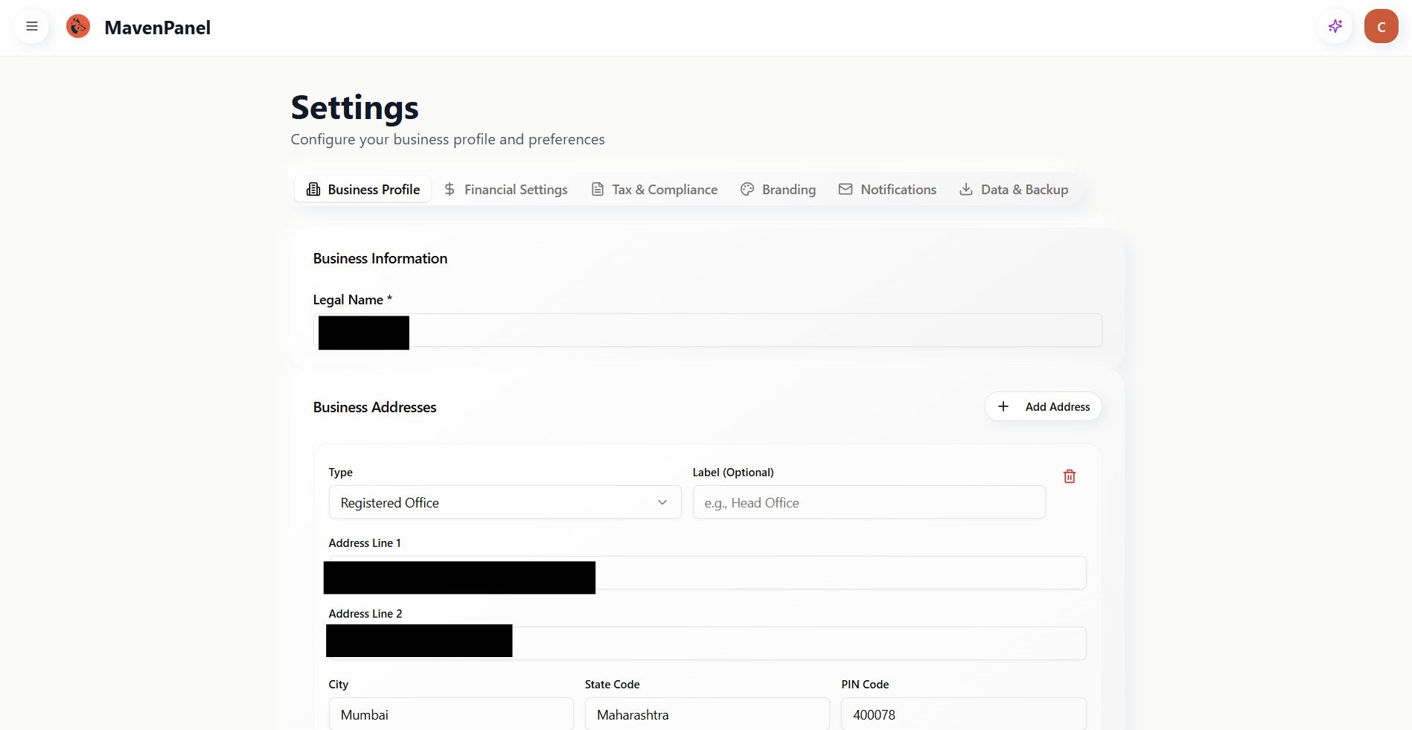Click the Label (Optional) caption

click(733, 473)
